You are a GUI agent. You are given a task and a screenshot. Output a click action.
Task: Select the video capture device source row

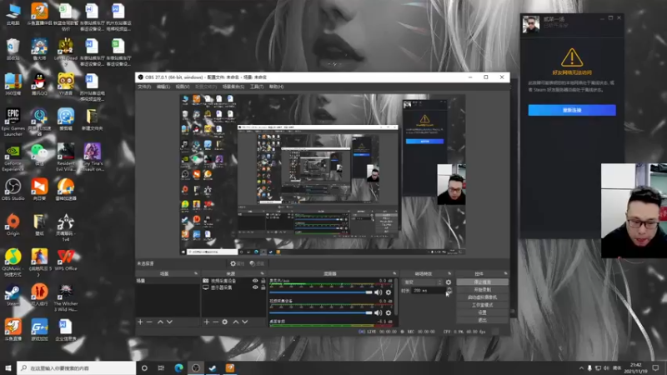pos(233,281)
